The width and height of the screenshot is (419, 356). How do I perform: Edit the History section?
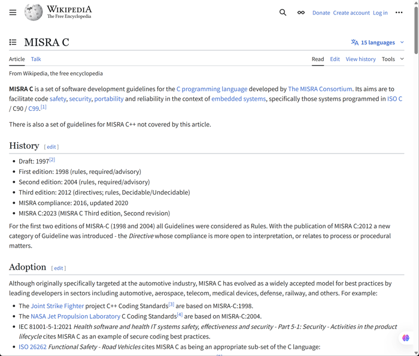(x=51, y=147)
